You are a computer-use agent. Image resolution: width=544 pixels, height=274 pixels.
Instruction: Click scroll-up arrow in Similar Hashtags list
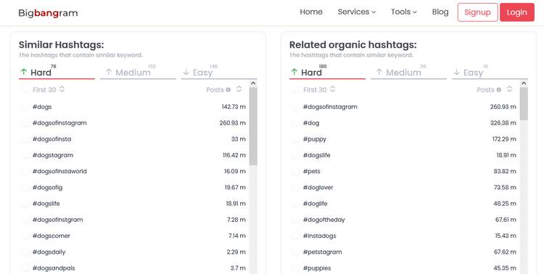(253, 83)
